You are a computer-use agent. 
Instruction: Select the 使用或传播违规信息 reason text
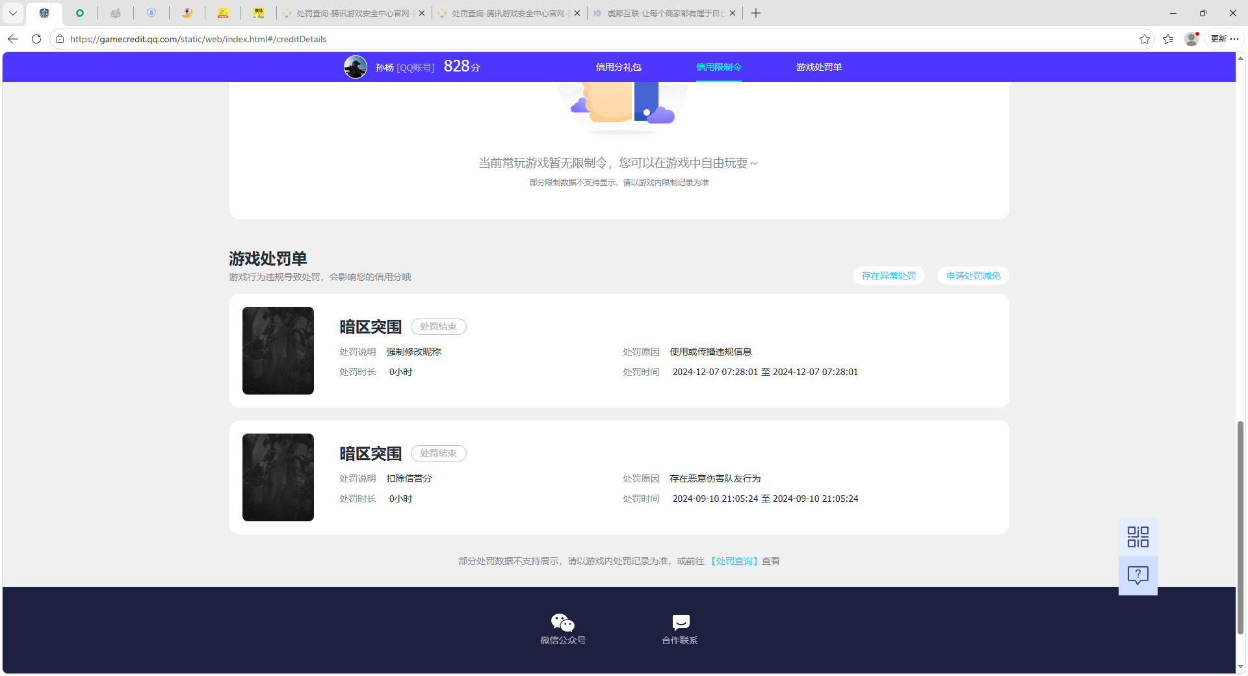710,352
